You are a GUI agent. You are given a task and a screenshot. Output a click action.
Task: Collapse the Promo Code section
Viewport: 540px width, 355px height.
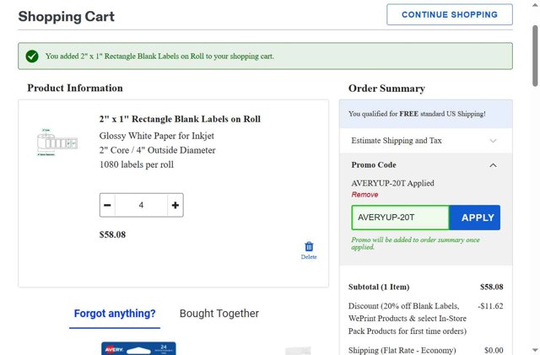493,165
